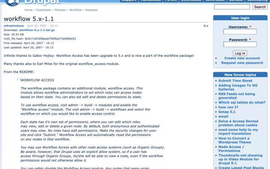270x169 pixels.
Task: Click the Search button
Action: [x=260, y=7]
